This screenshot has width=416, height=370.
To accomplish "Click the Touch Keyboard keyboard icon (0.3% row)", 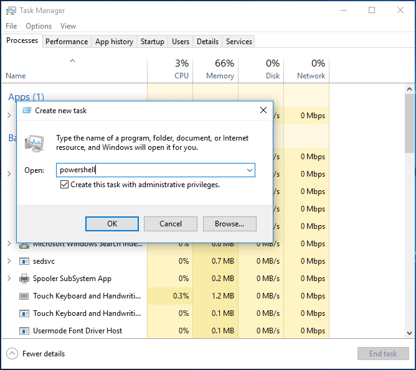I will tap(24, 296).
